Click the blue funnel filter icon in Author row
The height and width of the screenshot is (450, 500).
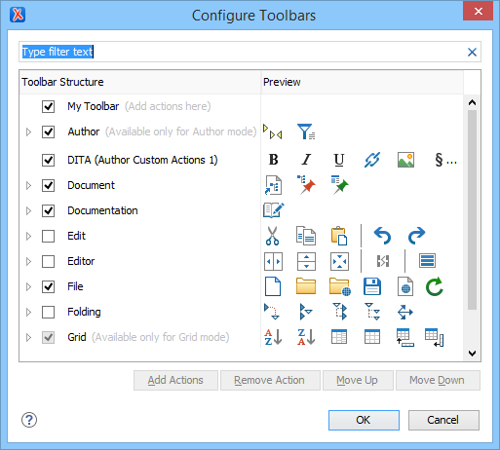click(x=306, y=131)
